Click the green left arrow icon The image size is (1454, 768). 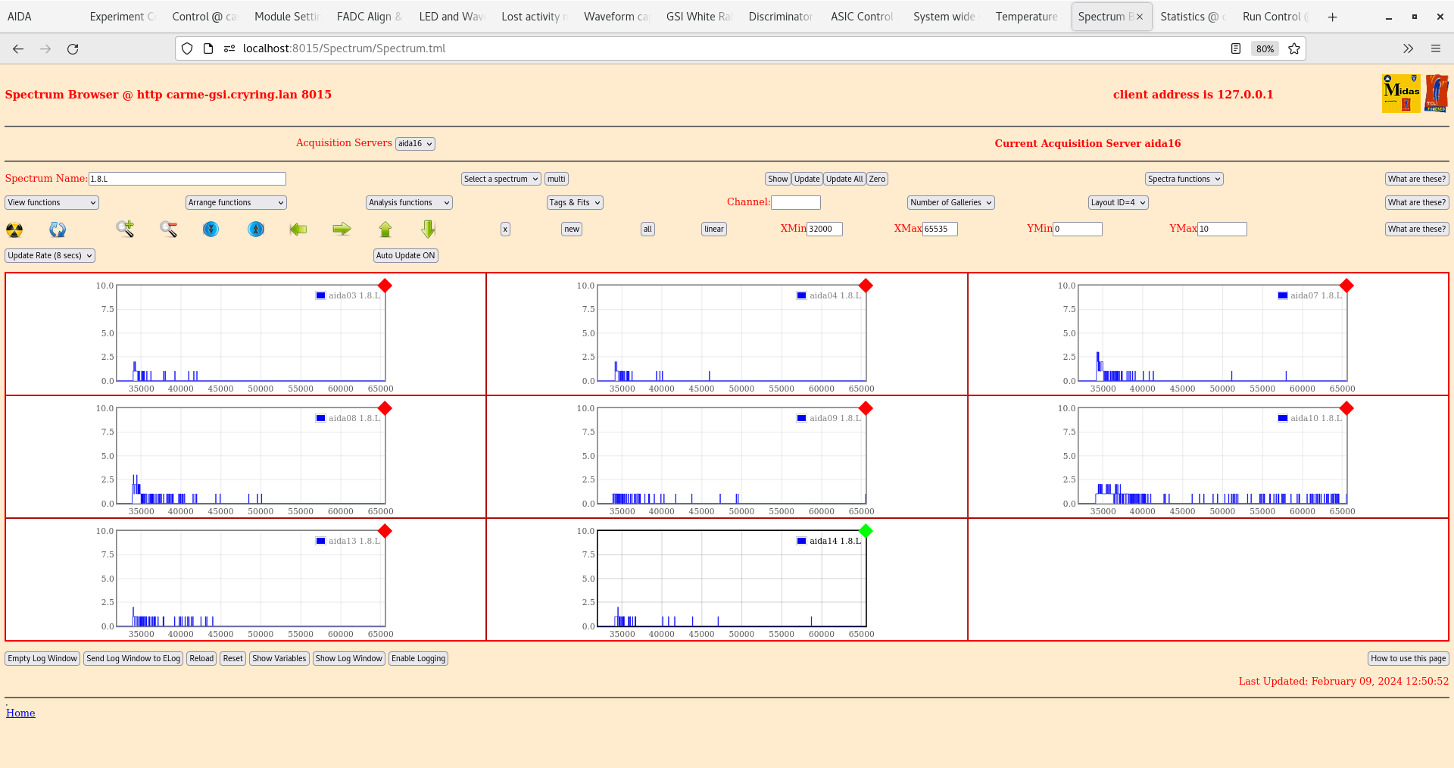click(x=298, y=229)
